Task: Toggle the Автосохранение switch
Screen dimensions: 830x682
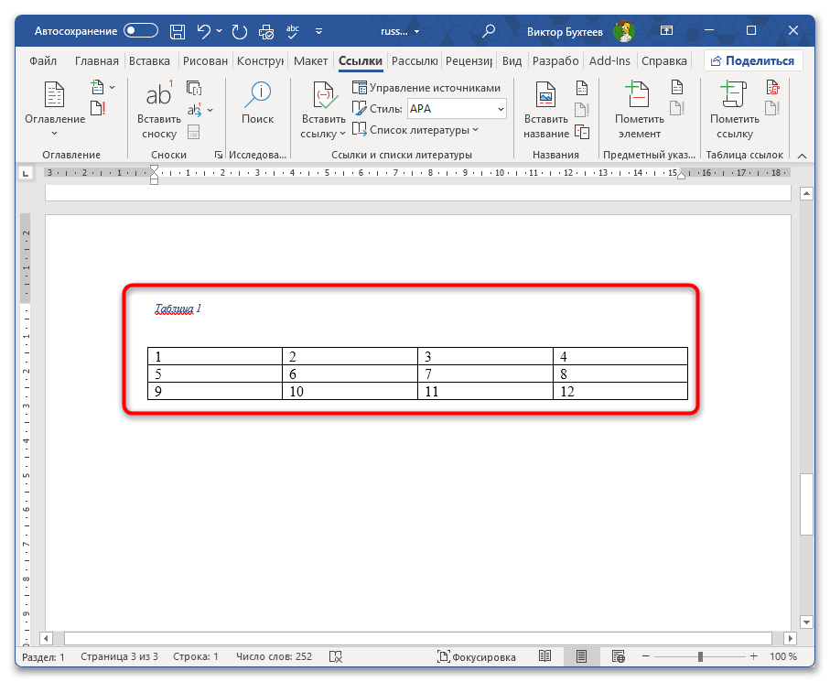Action: (x=141, y=31)
